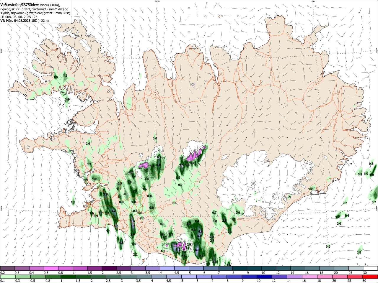The image size is (378, 283).
Task: Click the 0.4 label under the upper legend row
Action: [32, 273]
